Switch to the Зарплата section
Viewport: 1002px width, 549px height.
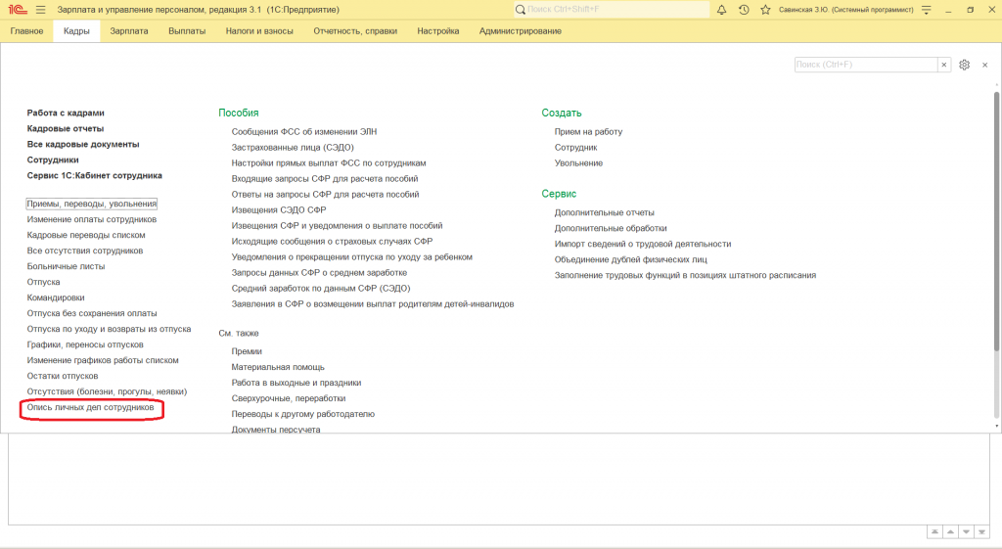pos(129,30)
